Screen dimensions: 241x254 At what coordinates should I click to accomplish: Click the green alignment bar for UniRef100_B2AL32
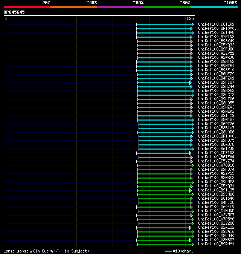pos(164,228)
